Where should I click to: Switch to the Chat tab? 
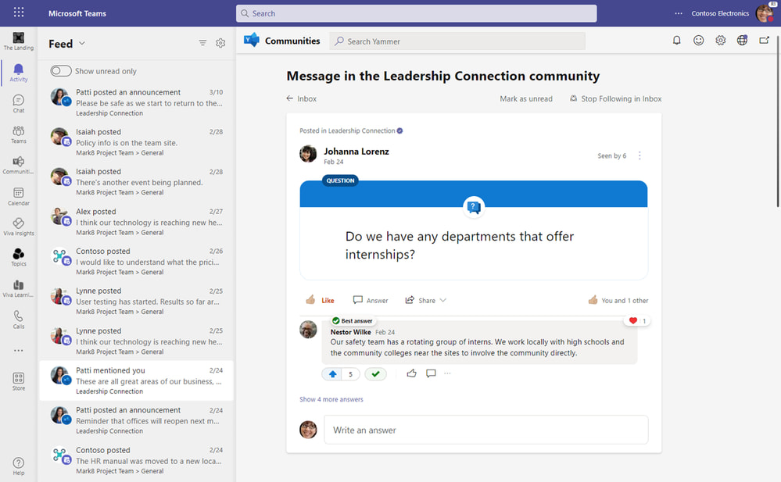[x=18, y=103]
